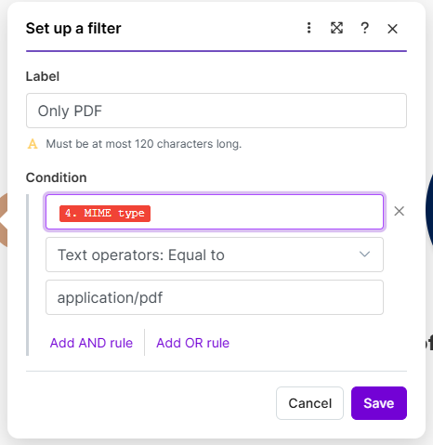
Task: Click the Label heading text
Action: [x=43, y=76]
